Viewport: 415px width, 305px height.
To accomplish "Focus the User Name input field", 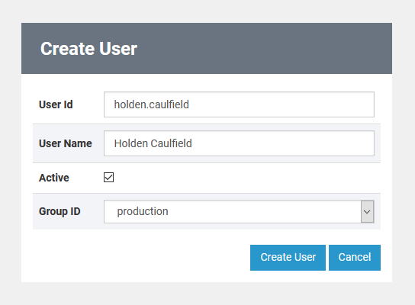I will 239,143.
